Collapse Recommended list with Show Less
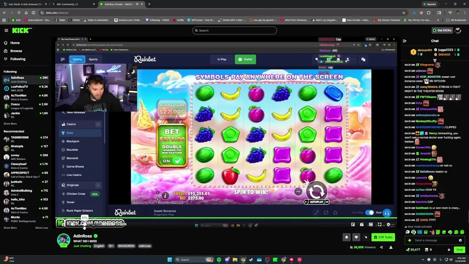The image size is (469, 264). click(x=41, y=228)
